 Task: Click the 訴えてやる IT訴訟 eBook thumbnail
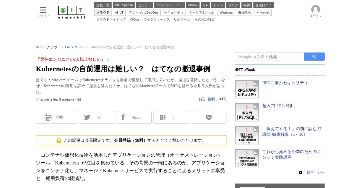pos(247,135)
